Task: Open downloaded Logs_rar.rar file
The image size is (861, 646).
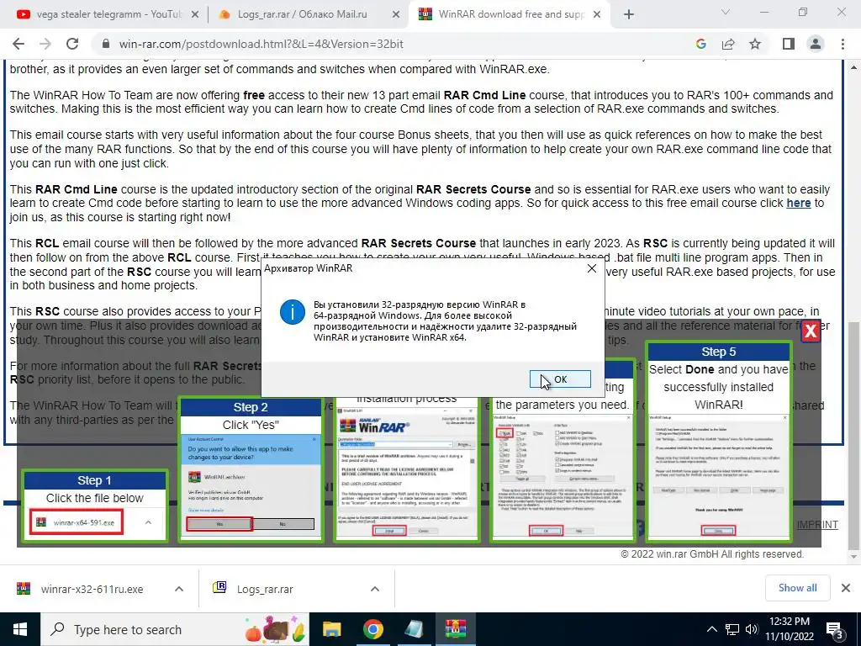Action: click(x=265, y=590)
